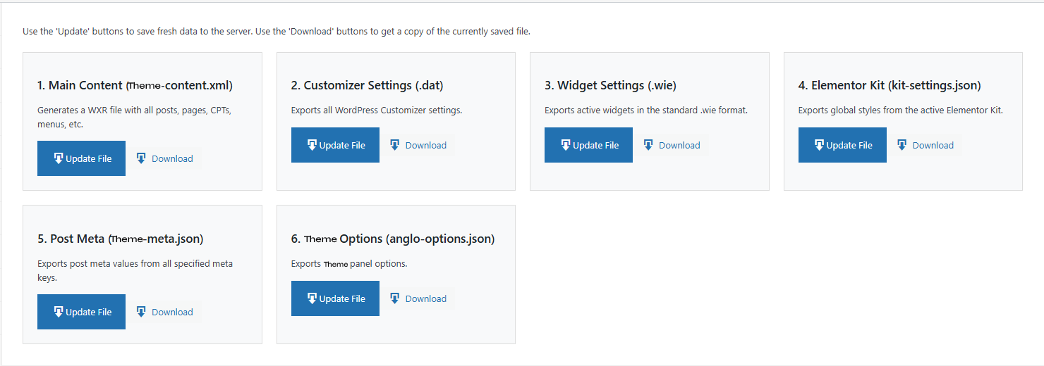
Task: Click download icon beside Widget Settings Download
Action: click(648, 145)
